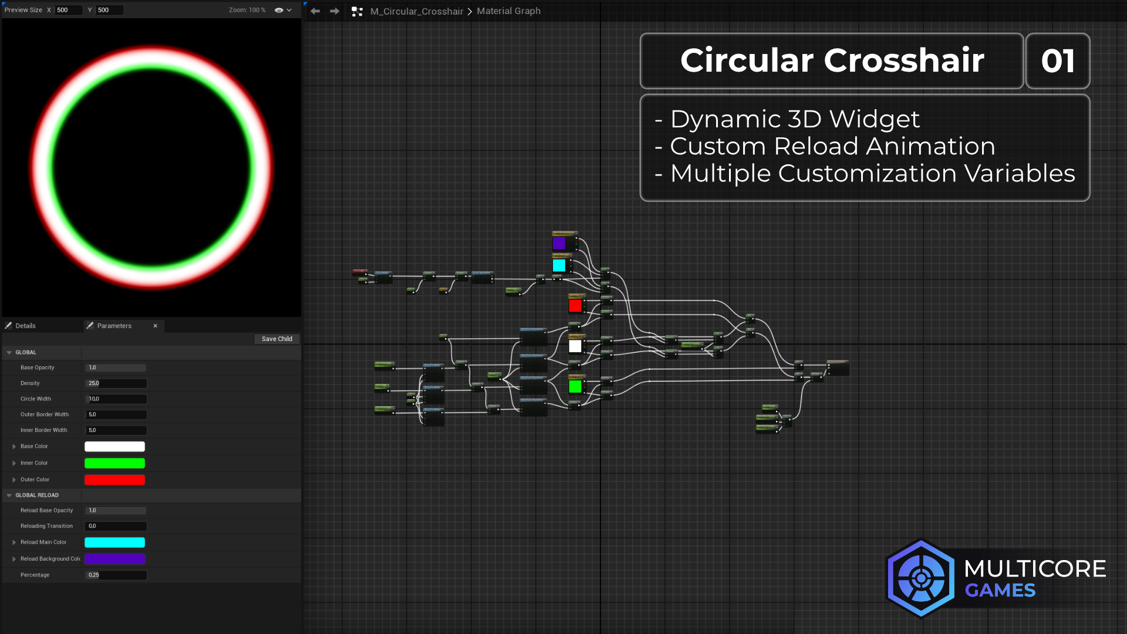Select the purple color node in graph
Image resolution: width=1127 pixels, height=634 pixels.
559,243
